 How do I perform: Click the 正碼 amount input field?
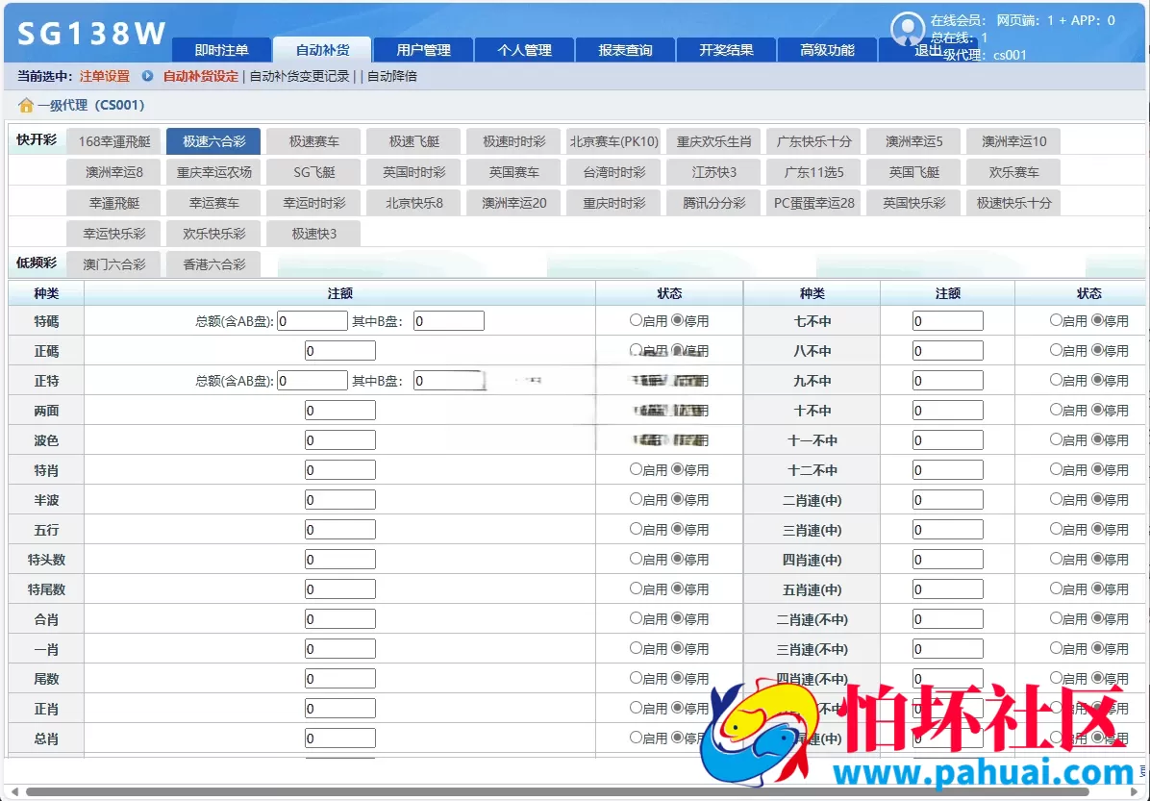[340, 351]
